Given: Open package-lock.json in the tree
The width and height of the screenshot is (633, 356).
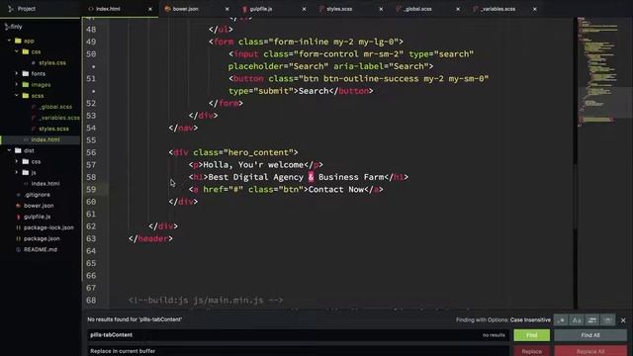Looking at the screenshot, I should coord(48,227).
